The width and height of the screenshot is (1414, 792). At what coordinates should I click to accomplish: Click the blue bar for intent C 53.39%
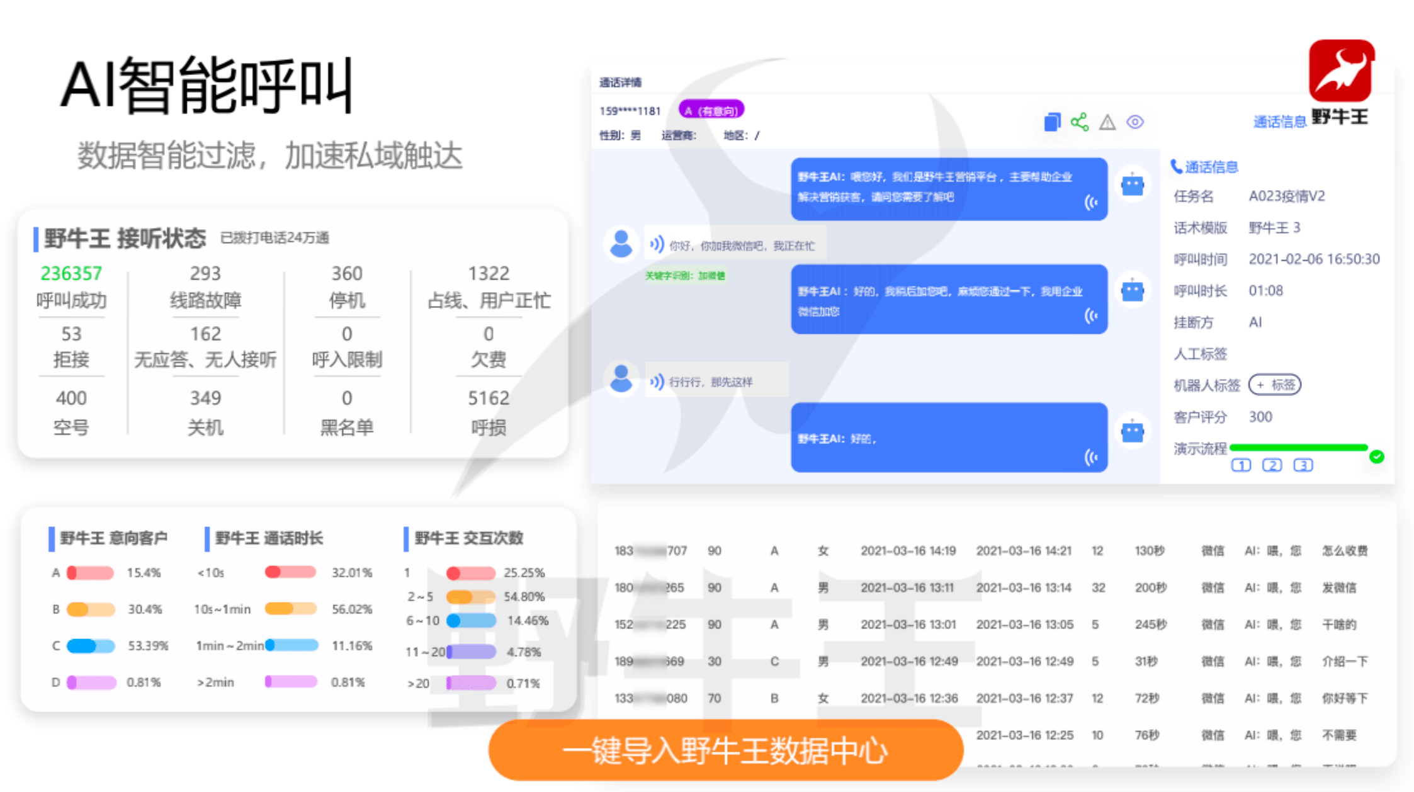pos(91,646)
